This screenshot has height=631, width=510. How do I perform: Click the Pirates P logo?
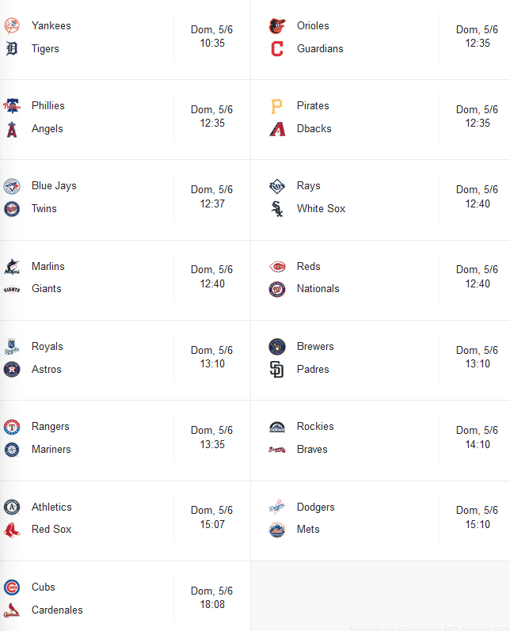[277, 106]
